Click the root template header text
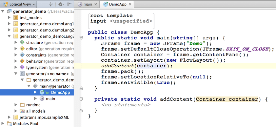This screenshot has width=276, height=127. pos(111,15)
